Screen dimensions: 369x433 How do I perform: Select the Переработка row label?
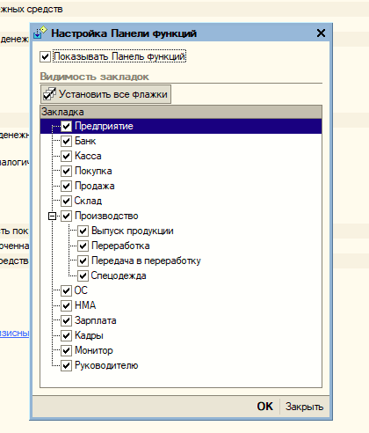coord(120,246)
